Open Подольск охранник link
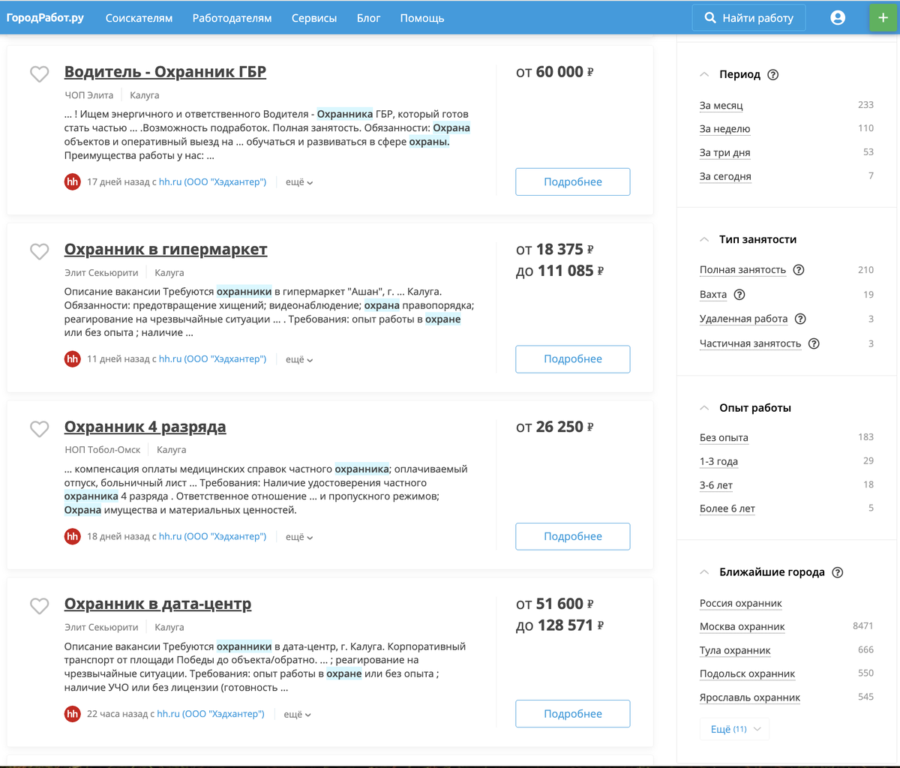The width and height of the screenshot is (900, 768). point(747,674)
